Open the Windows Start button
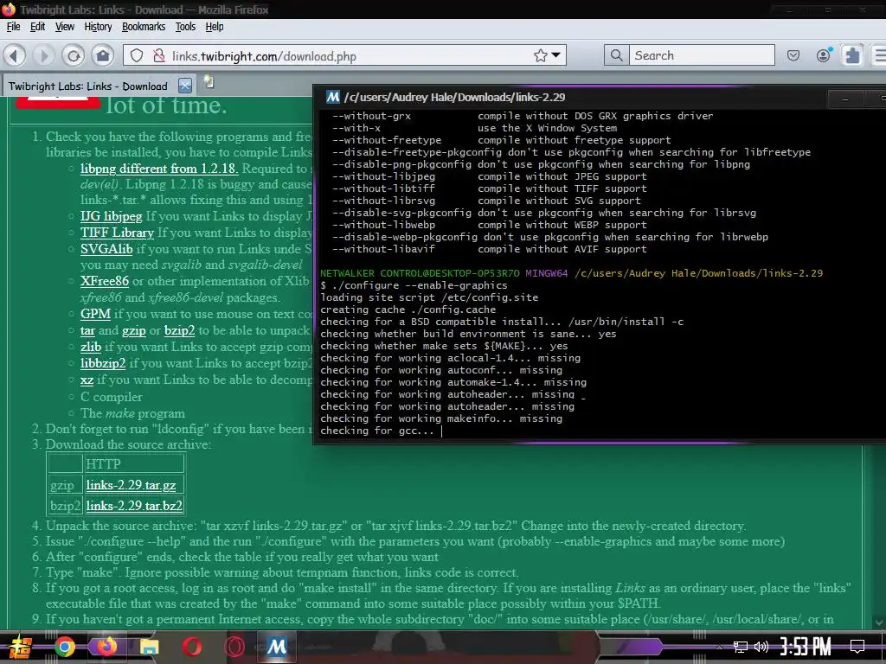886x664 pixels. click(20, 647)
